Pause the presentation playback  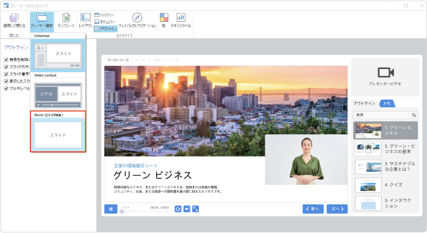111,209
